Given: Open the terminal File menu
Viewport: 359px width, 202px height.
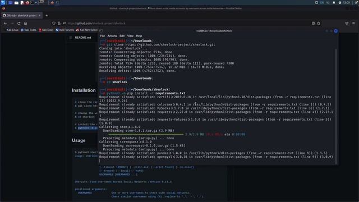Looking at the screenshot, I should coord(102,36).
